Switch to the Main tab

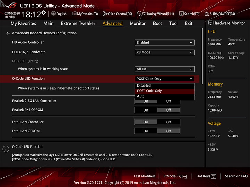point(49,24)
